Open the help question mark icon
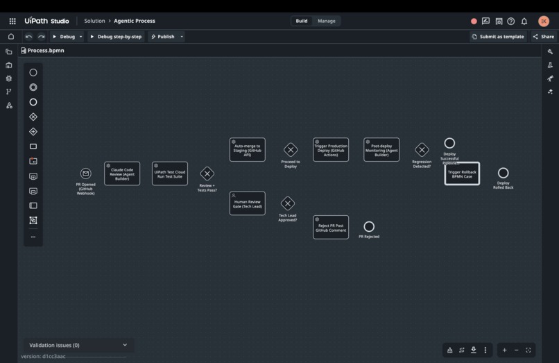Screen dimensions: 559x363 [511, 21]
